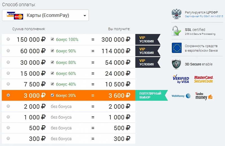Select the 2 000 ₽ deposit radio button
Viewport: 225px width, 146px height.
pos(8,106)
